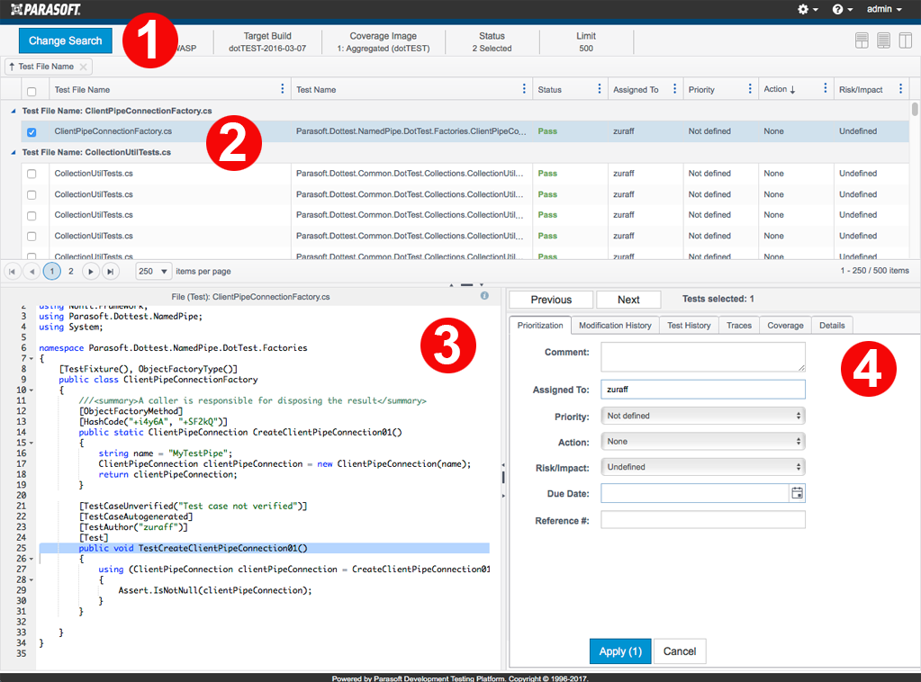Click the Due Date input field

pos(694,493)
